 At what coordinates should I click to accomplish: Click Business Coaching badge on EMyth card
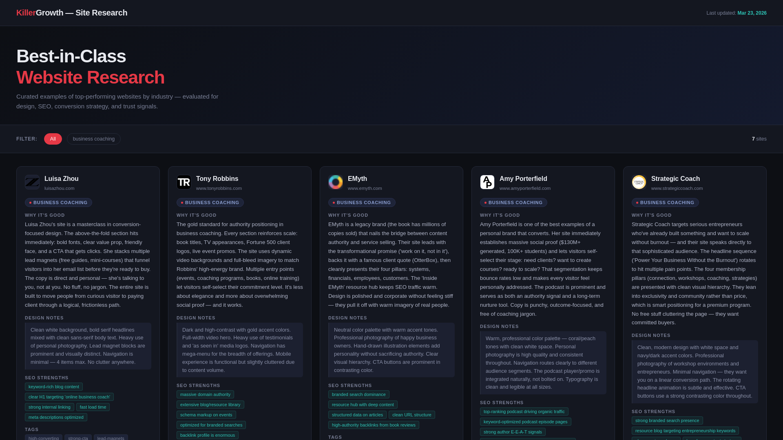point(362,202)
